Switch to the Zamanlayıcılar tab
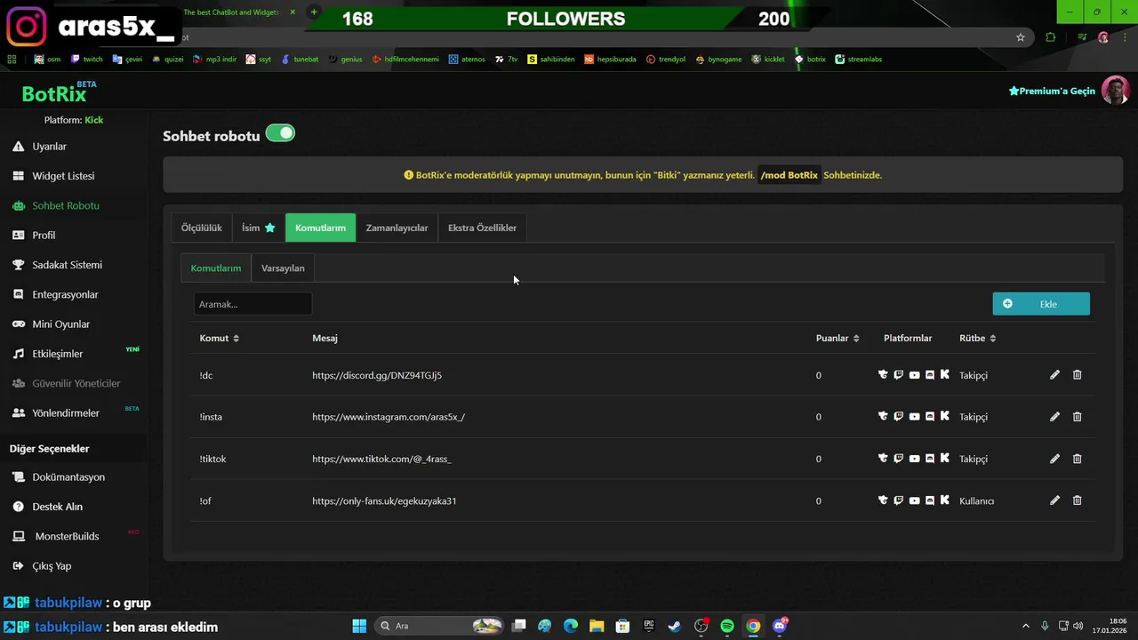This screenshot has height=640, width=1138. [x=397, y=228]
